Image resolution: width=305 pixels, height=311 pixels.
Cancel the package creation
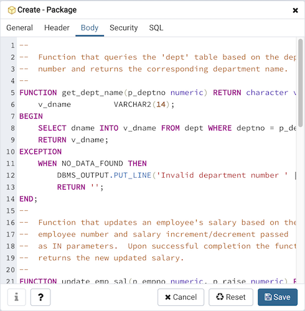(x=181, y=297)
